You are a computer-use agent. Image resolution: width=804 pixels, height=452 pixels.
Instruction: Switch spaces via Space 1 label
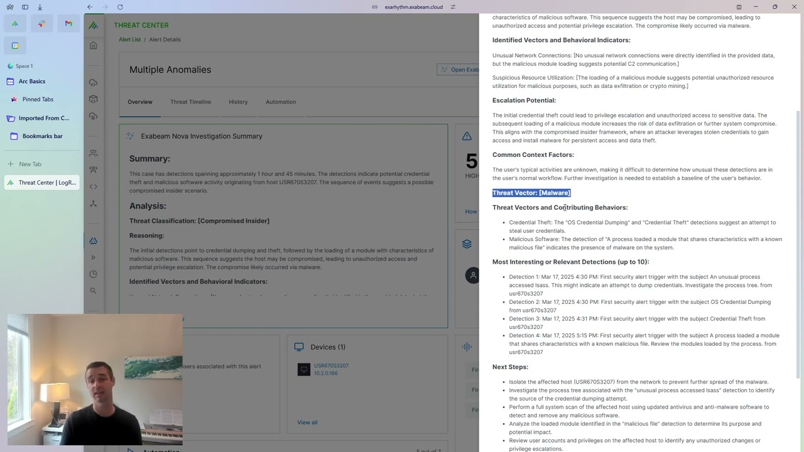[24, 66]
